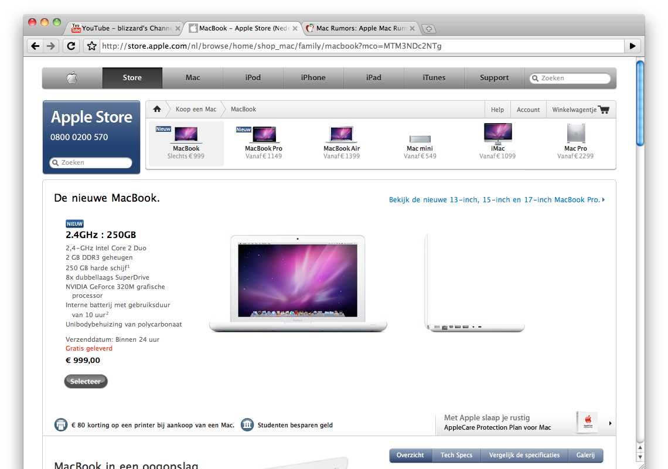Switch to the YouTube blizzard's Channel tab
Viewport: 668px width, 469px height.
tap(124, 29)
